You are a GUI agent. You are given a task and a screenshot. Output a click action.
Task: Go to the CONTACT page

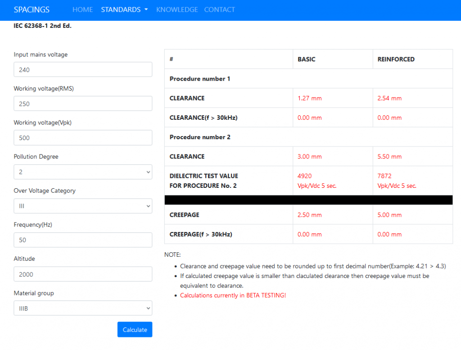219,9
